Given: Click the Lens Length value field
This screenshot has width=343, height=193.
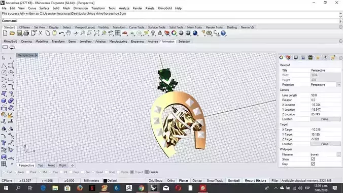Looking at the screenshot, I should [326, 95].
